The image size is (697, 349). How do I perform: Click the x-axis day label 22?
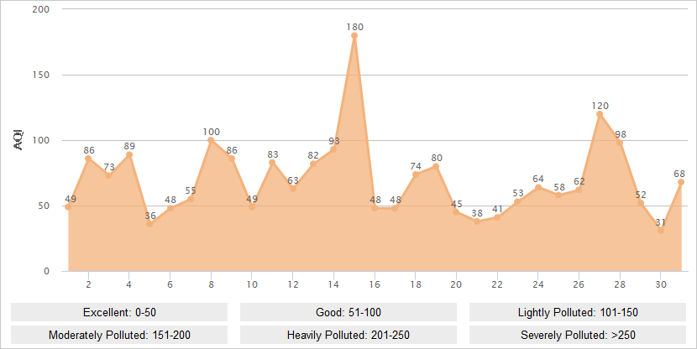click(x=497, y=284)
